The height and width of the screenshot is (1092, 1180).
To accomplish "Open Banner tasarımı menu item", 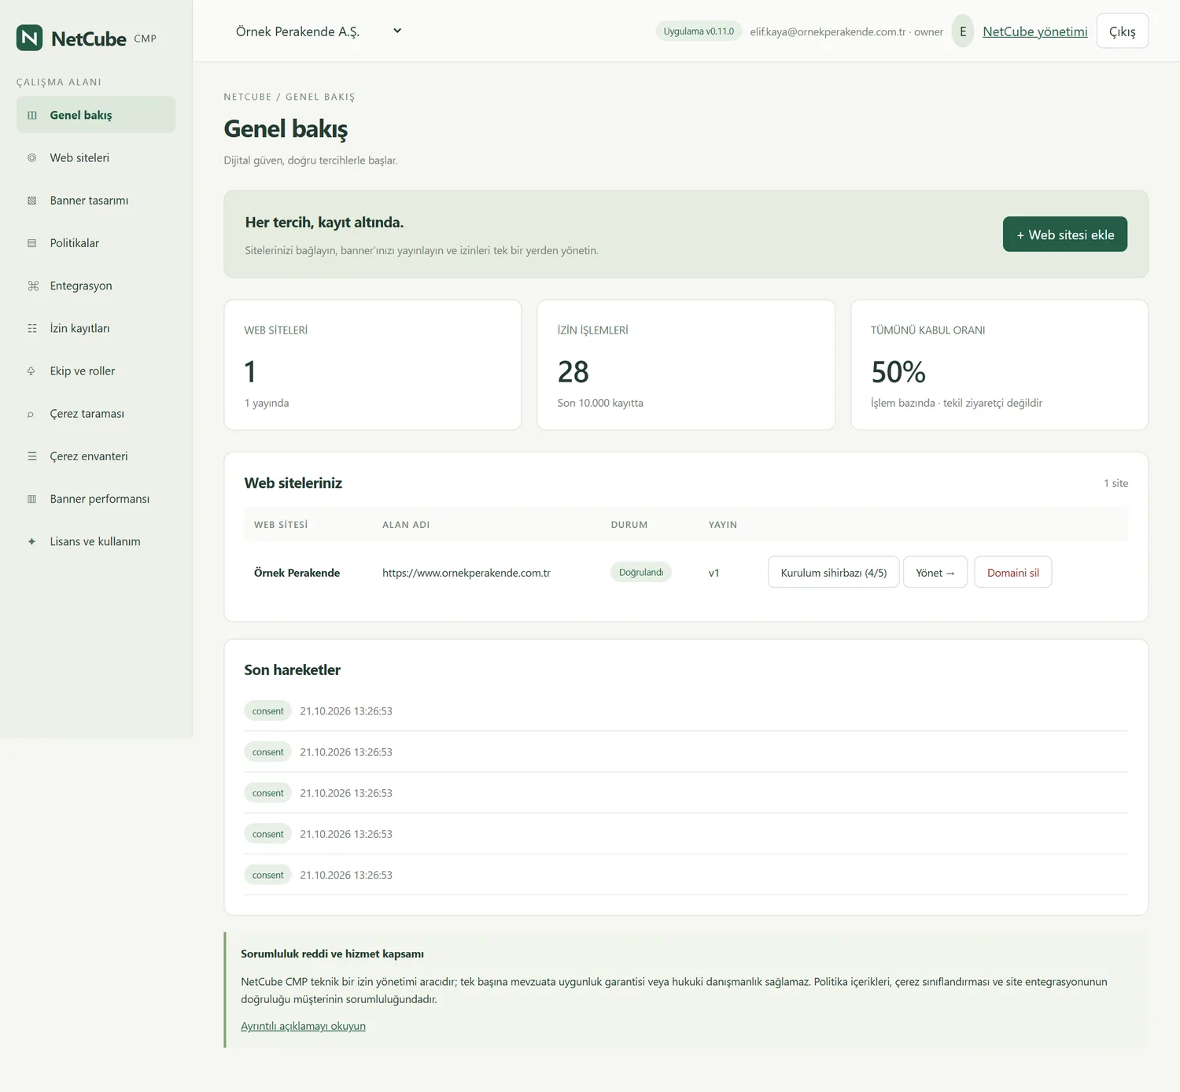I will (x=96, y=201).
